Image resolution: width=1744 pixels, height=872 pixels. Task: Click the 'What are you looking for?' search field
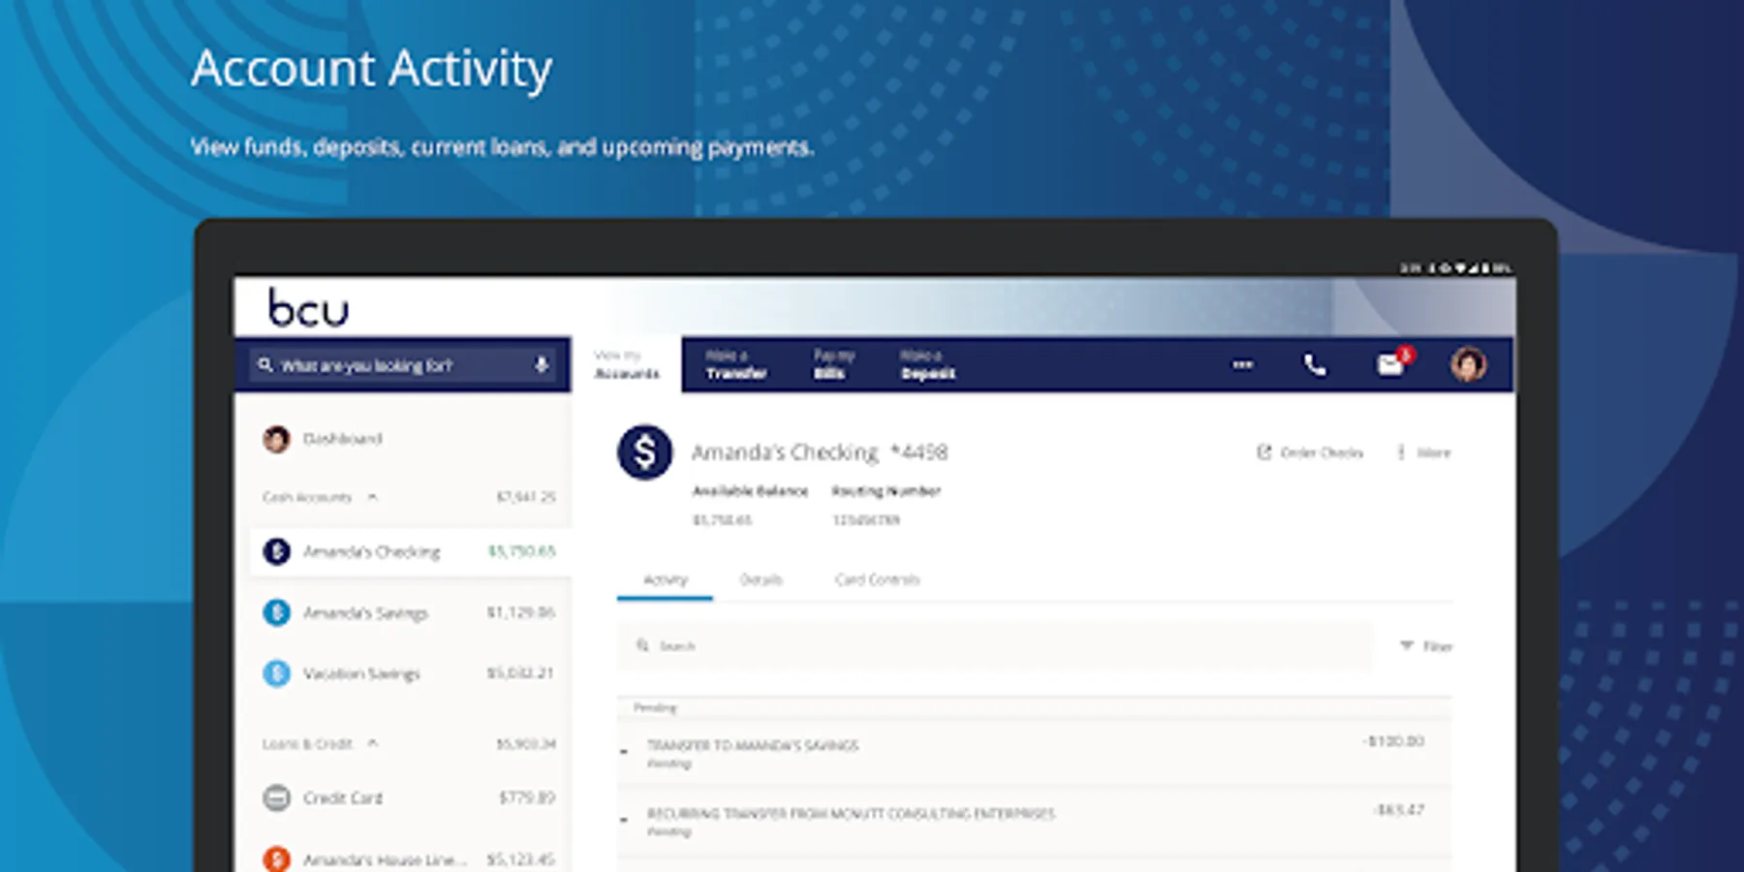point(402,365)
